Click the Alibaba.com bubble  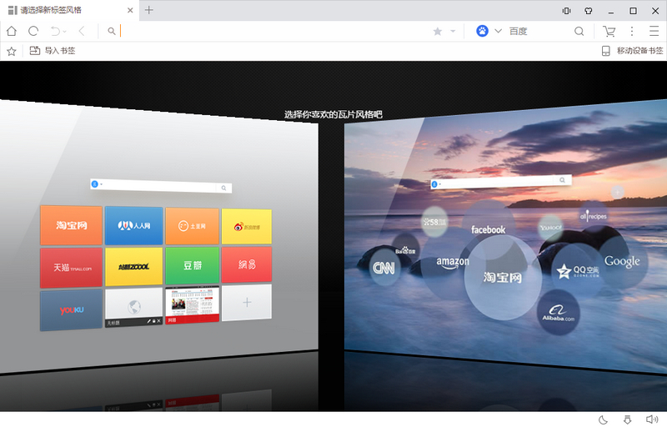[x=558, y=312]
